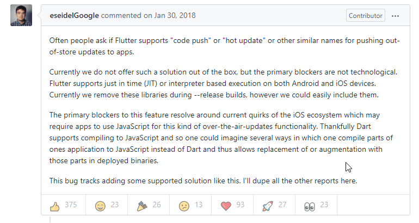
Task: Click the 'on Jan 30, 2018' timestamp
Action: (x=170, y=16)
